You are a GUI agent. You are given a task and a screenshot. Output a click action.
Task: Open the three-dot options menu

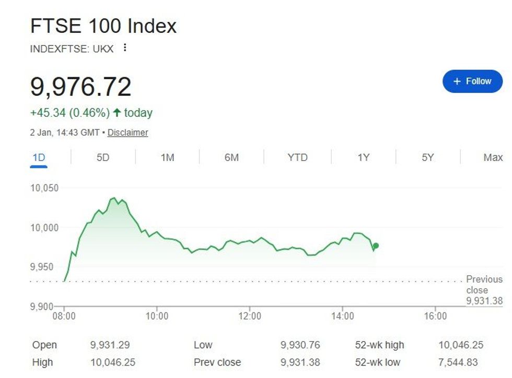124,47
